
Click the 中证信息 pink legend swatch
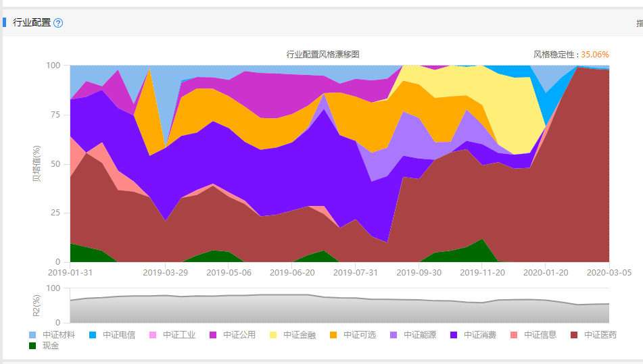(514, 335)
